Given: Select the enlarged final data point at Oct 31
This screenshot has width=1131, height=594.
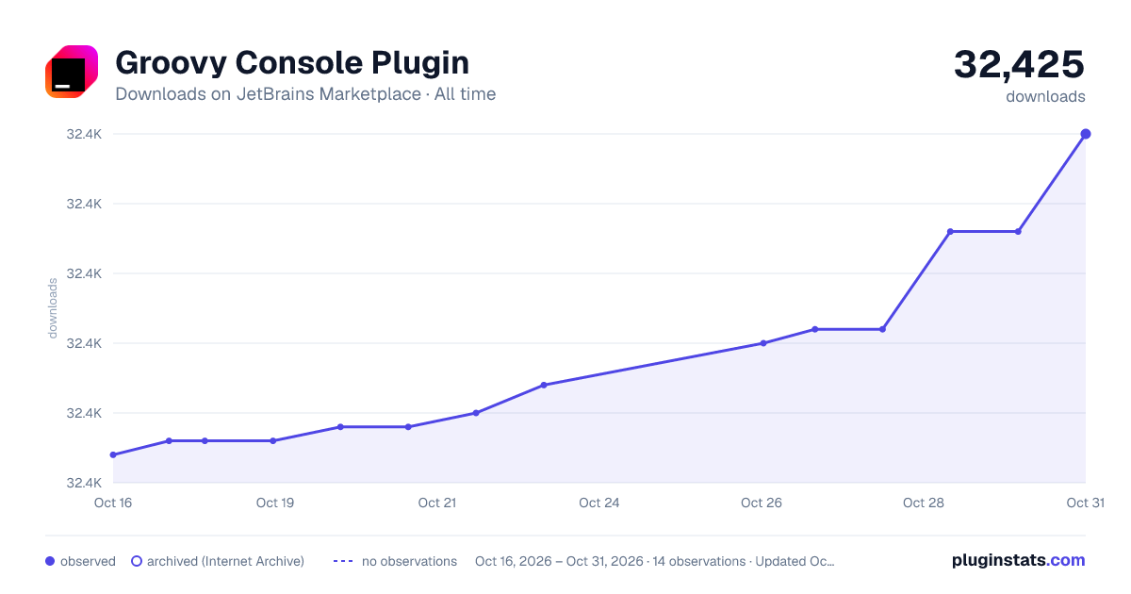Looking at the screenshot, I should (1086, 134).
